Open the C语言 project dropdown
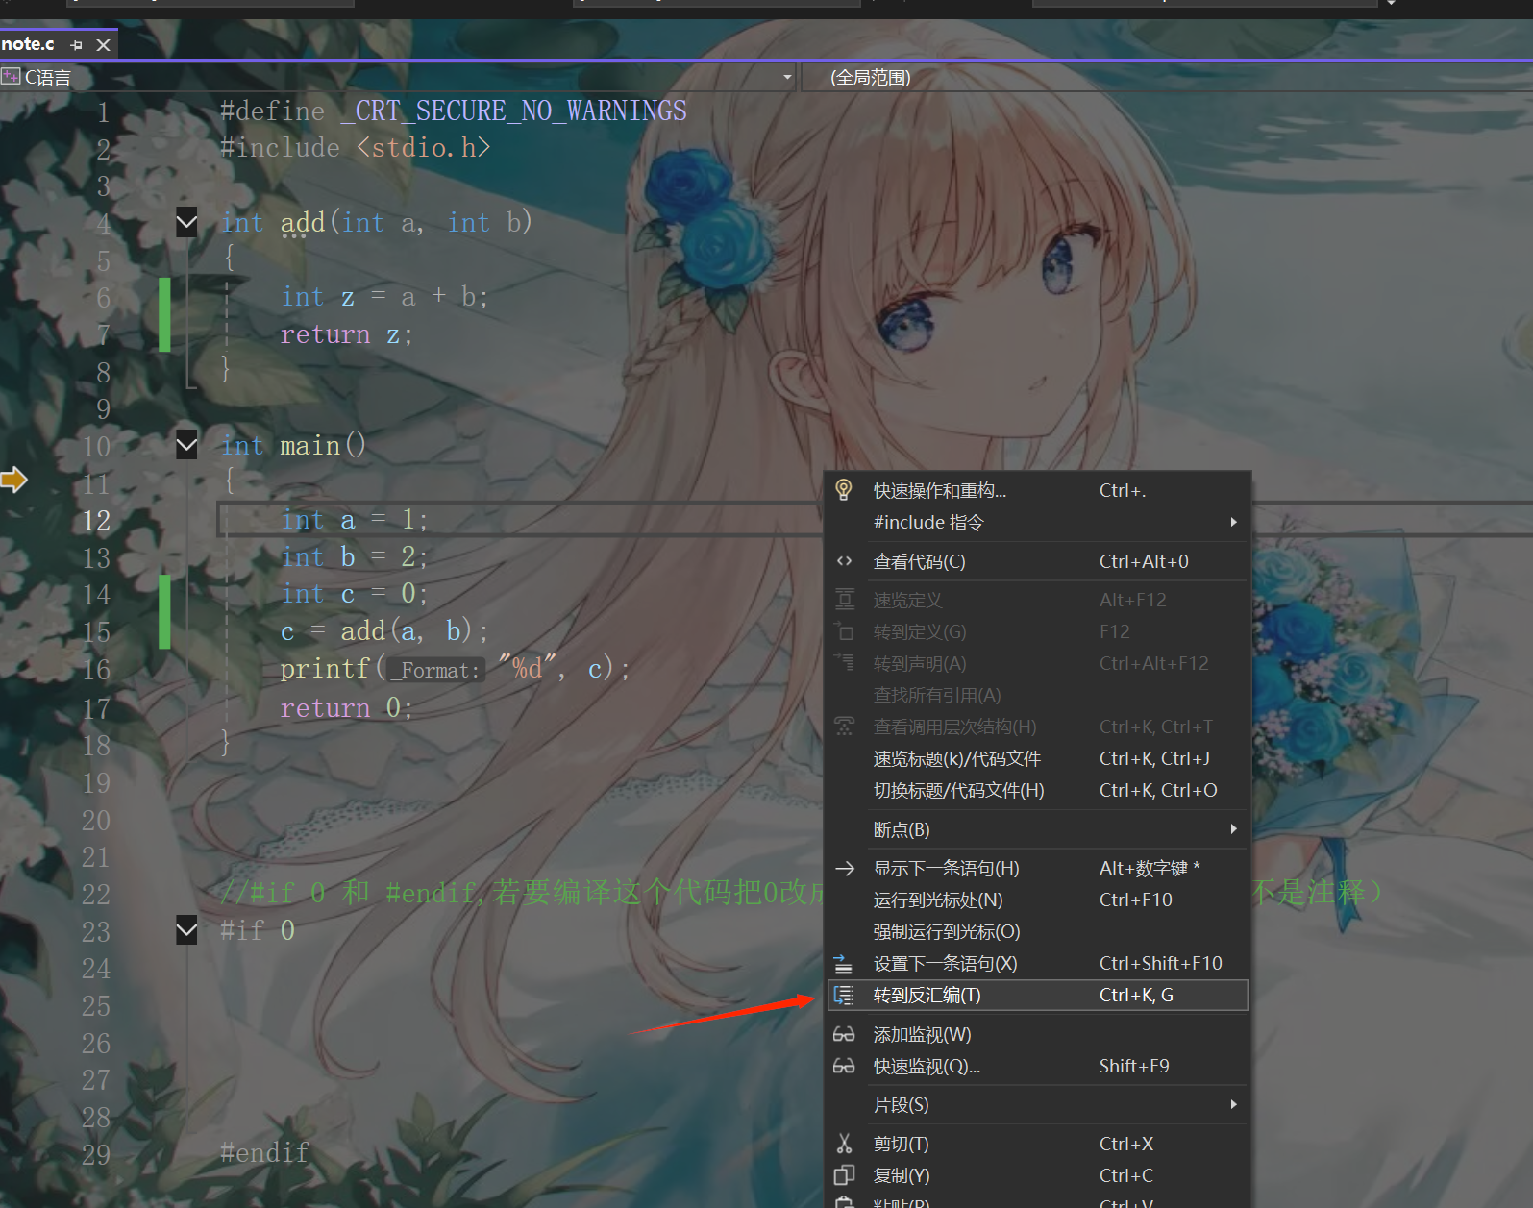The image size is (1533, 1208). tap(787, 77)
